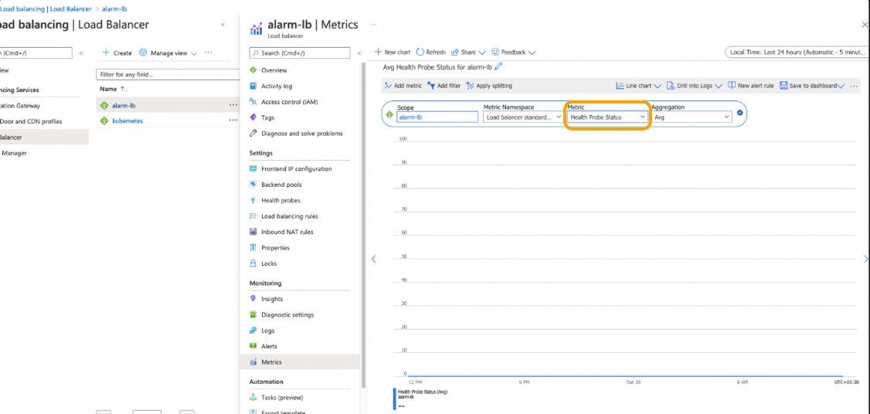The height and width of the screenshot is (414, 870).
Task: Open Drill into Logs dropdown
Action: click(694, 86)
